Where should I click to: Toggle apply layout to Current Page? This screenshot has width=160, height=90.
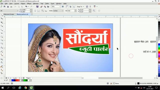tap(46, 11)
